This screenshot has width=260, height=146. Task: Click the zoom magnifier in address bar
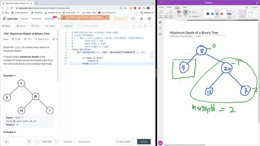(121, 8)
